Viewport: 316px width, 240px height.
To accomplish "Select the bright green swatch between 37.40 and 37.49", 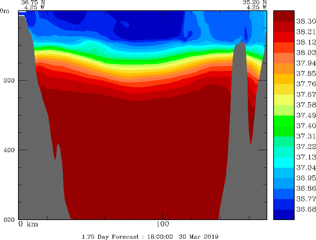I will pos(284,120).
